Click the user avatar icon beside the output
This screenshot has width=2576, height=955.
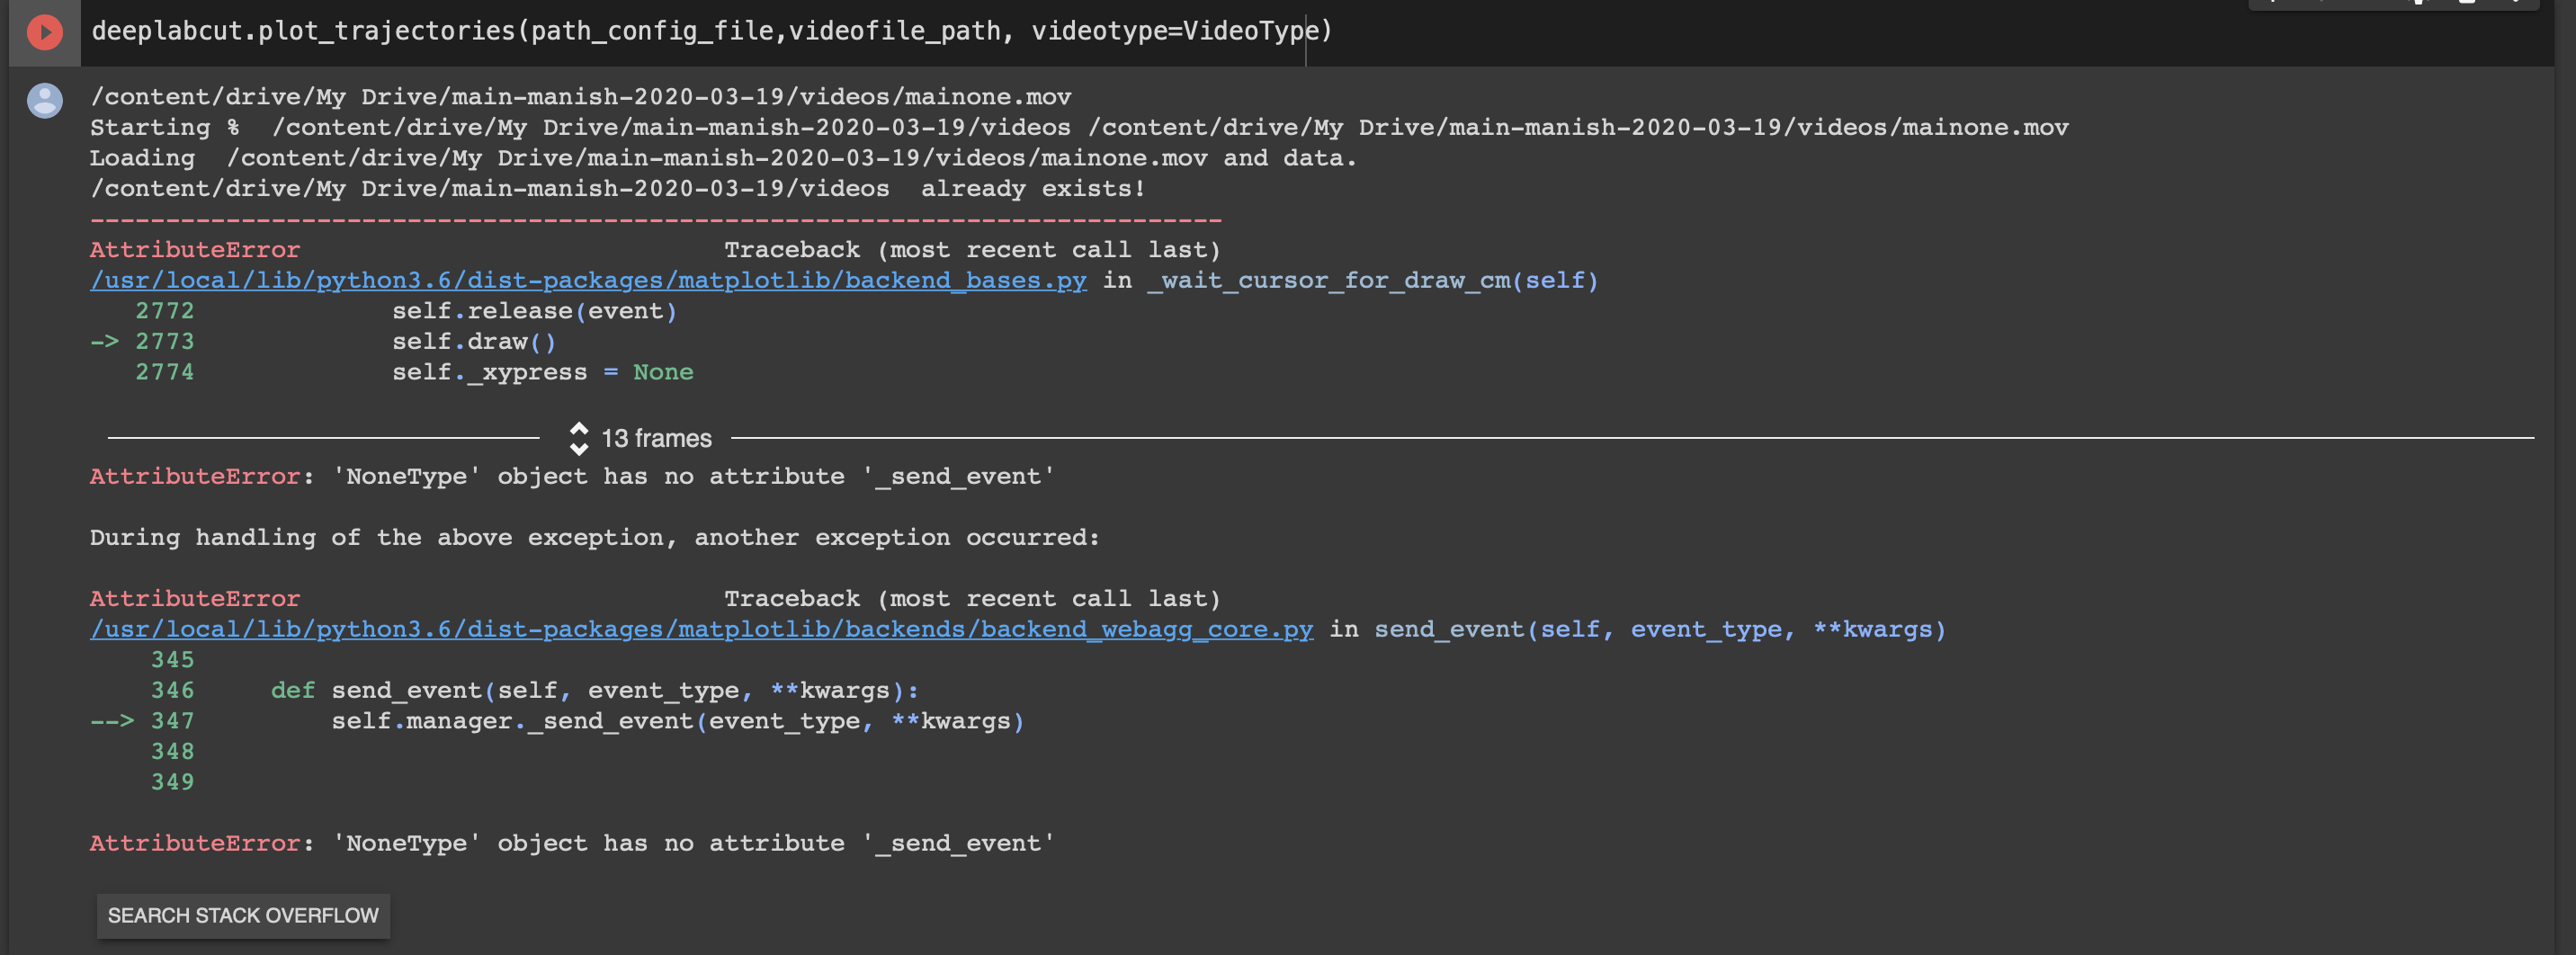coord(44,101)
